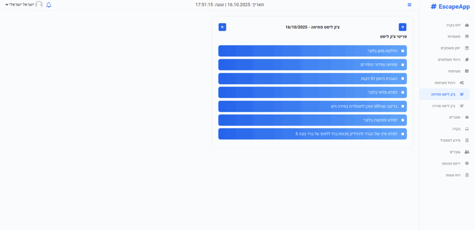The image size is (475, 230).
Task: Go to previous day with left arrow
Action: tap(222, 27)
